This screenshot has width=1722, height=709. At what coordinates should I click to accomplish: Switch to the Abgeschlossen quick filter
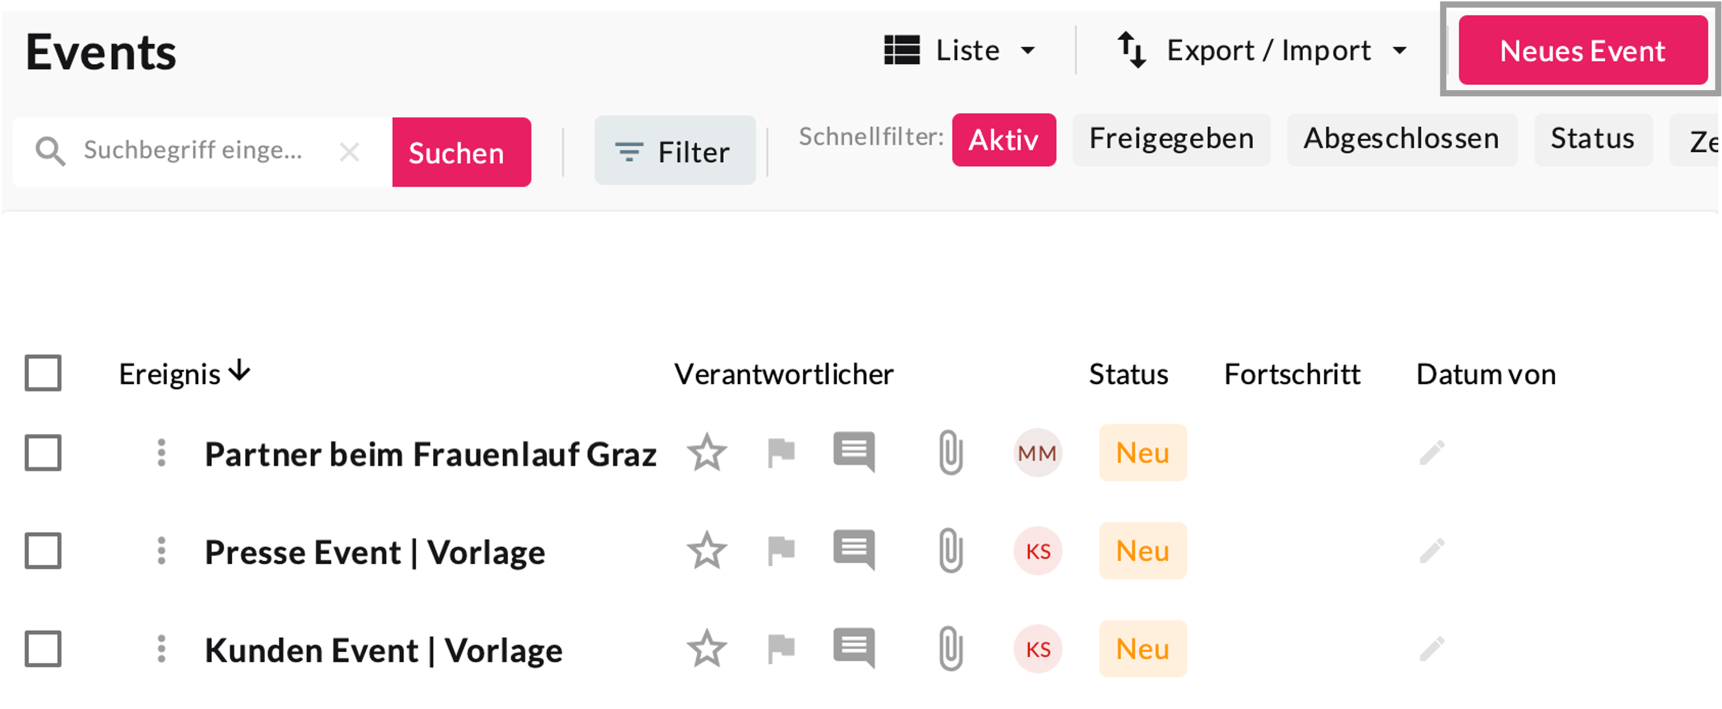(1401, 139)
